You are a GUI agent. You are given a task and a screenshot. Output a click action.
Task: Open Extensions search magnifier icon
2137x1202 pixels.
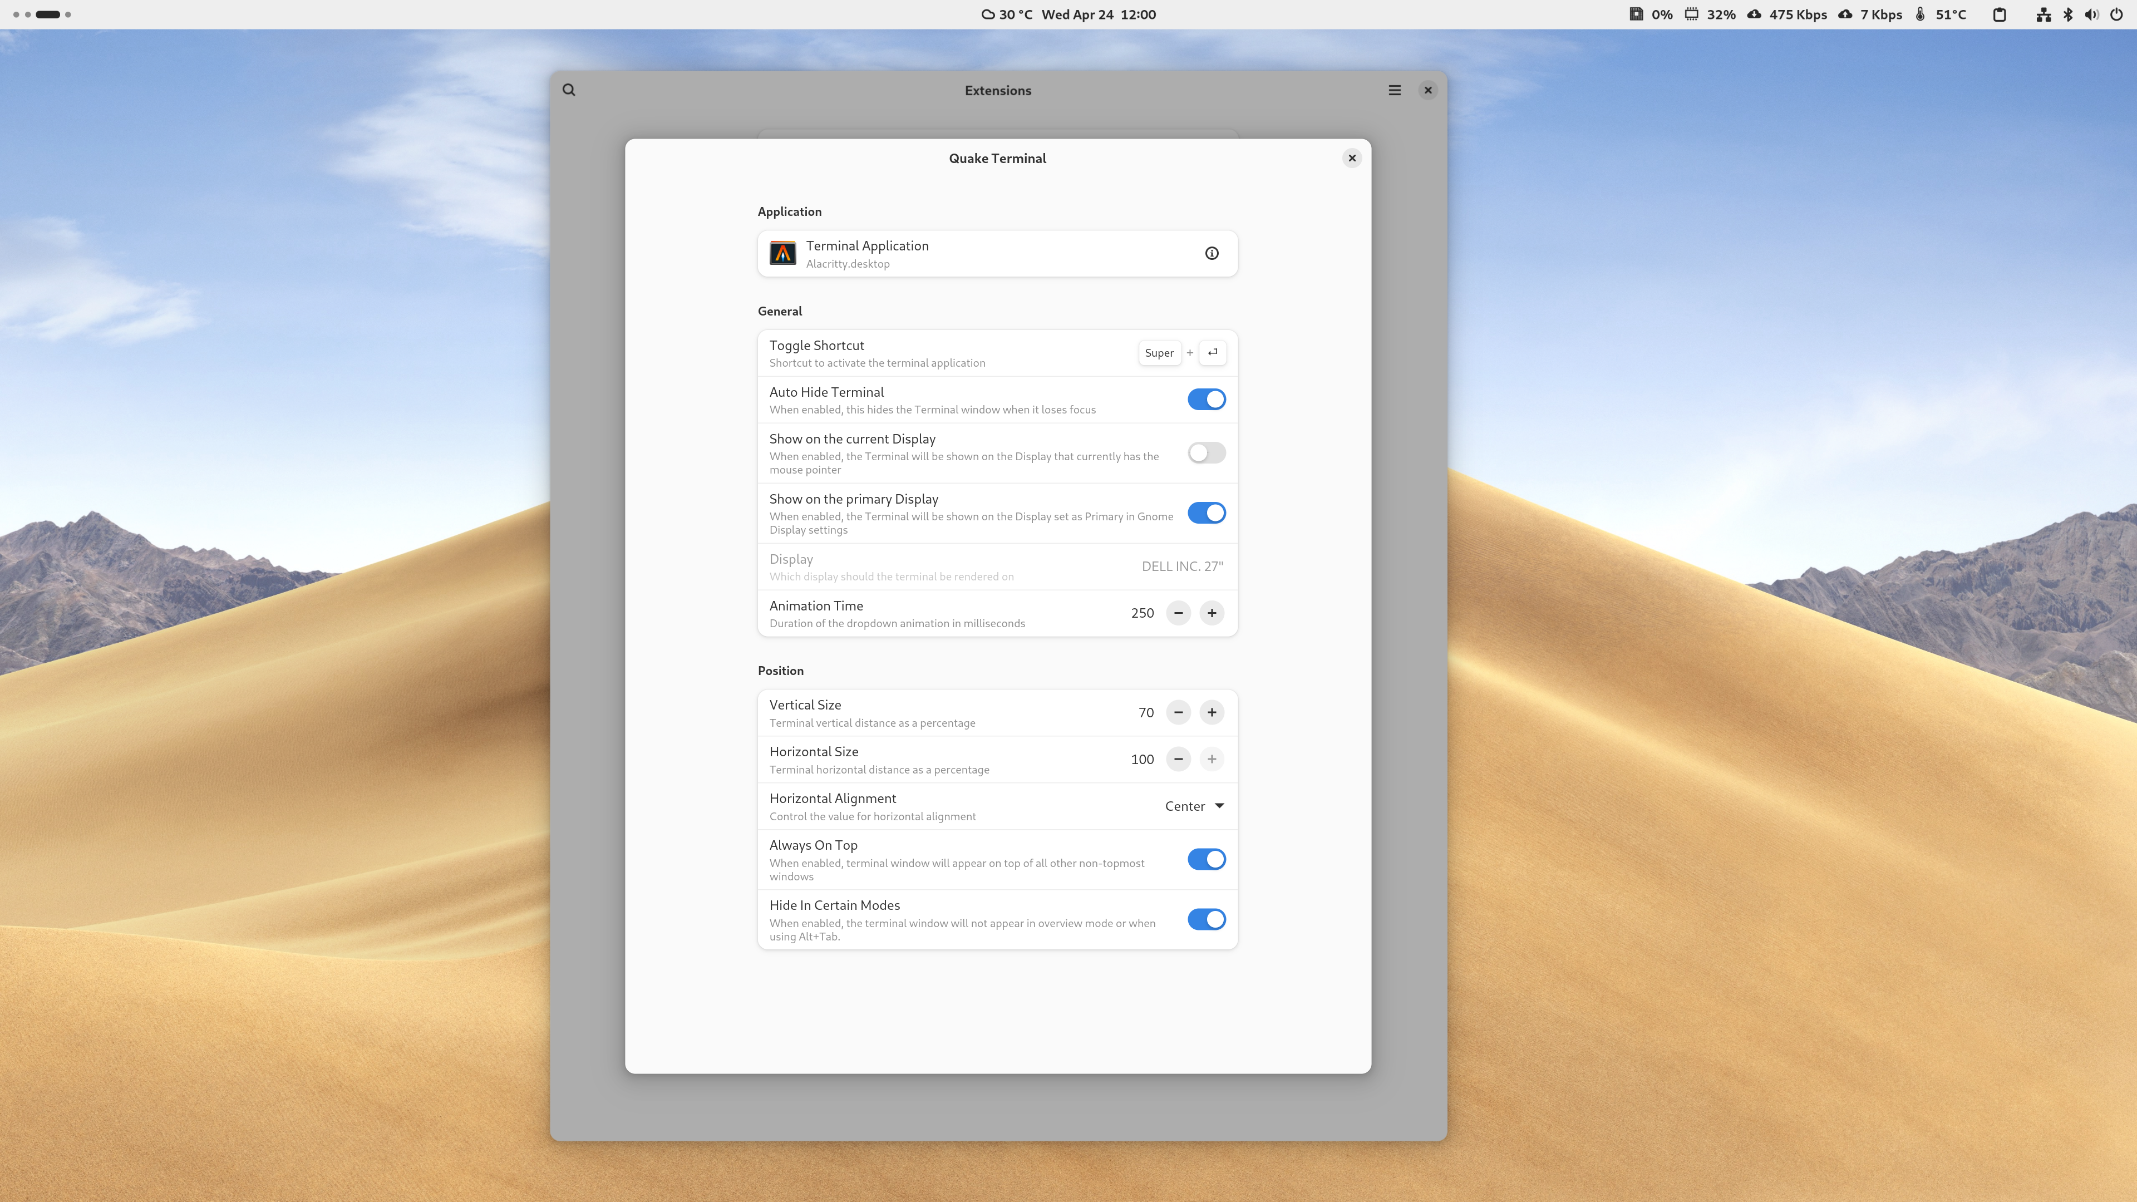[569, 90]
